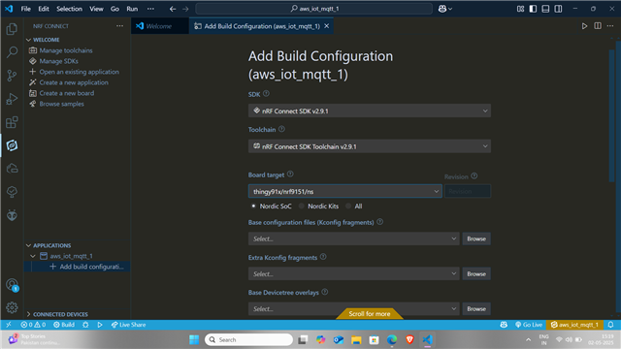Click Live Share in status bar

(128, 325)
